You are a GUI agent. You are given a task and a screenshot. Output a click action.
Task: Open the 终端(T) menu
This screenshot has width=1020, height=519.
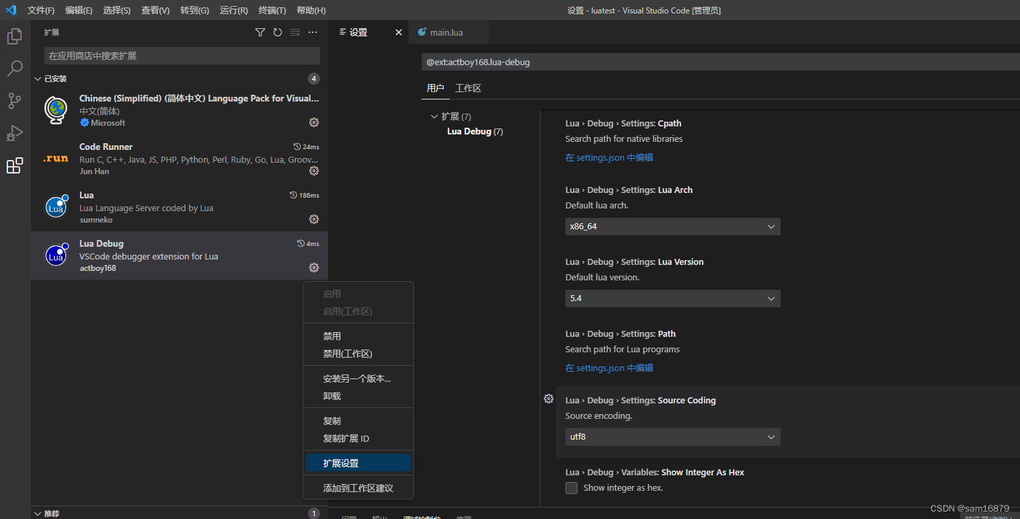[272, 11]
